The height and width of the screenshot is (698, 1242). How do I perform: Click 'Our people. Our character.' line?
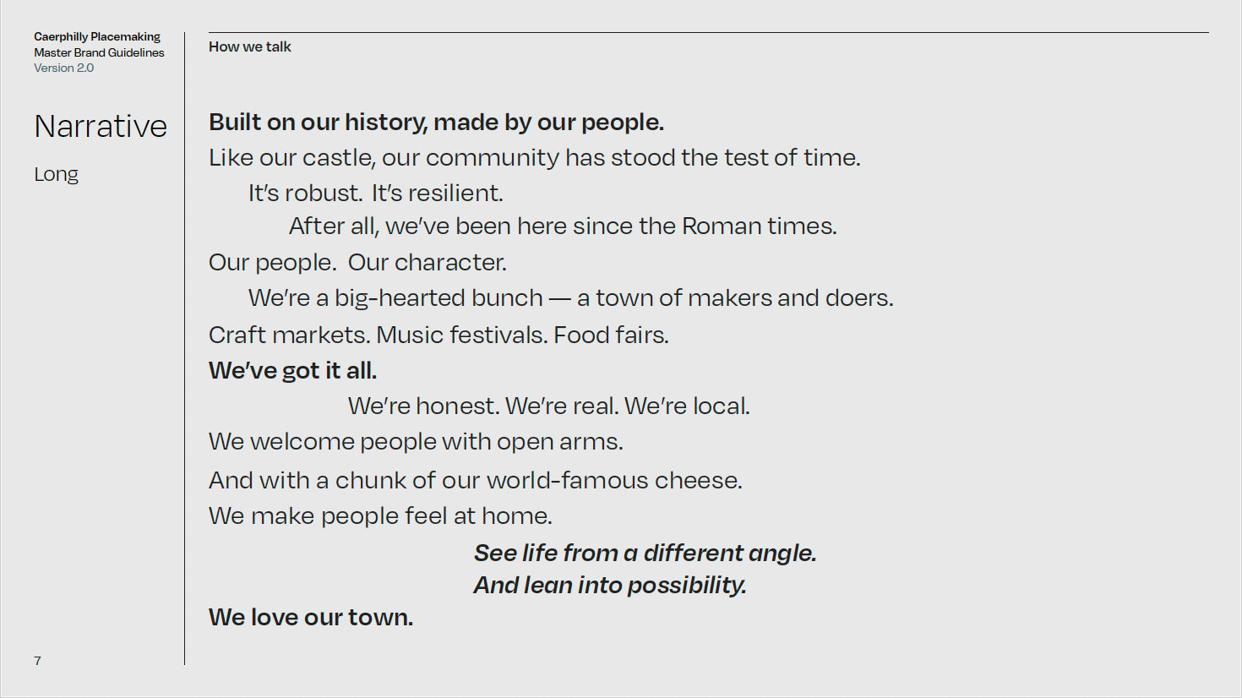pos(358,263)
